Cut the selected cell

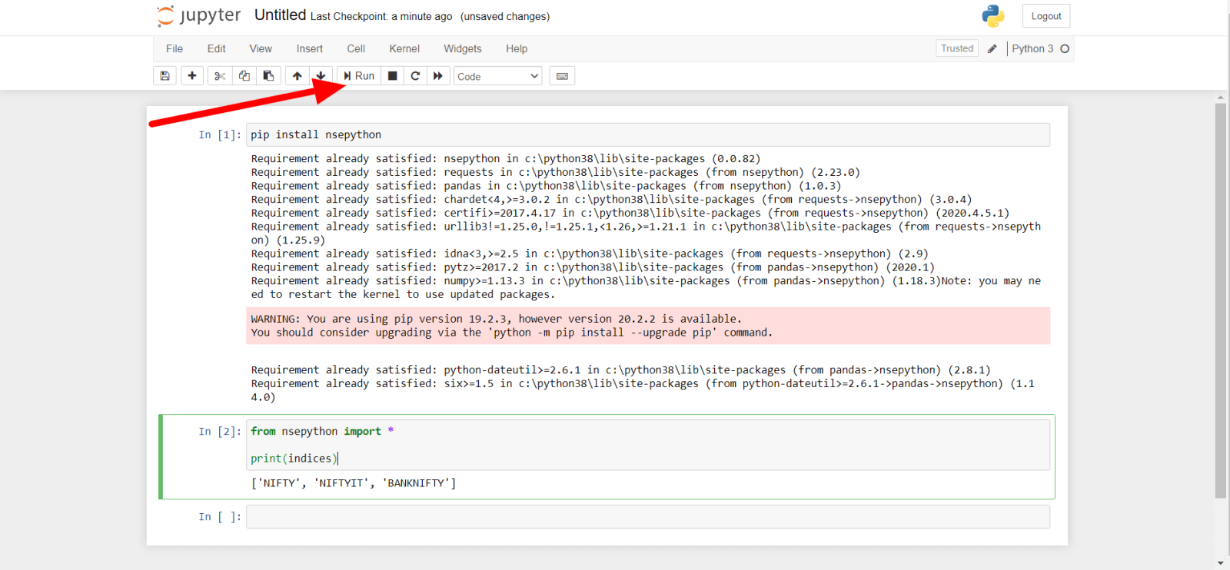[220, 76]
